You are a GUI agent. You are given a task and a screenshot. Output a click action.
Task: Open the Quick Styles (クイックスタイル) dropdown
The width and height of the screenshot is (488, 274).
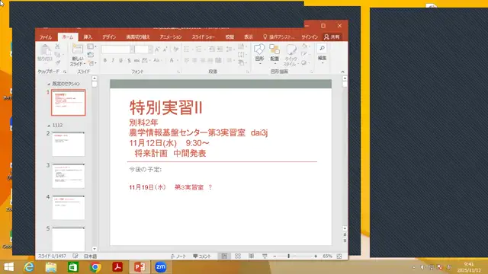coord(291,55)
